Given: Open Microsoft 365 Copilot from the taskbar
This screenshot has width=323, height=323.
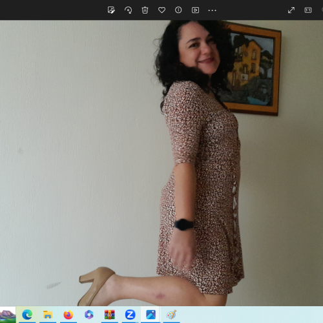Looking at the screenshot, I should click(89, 315).
